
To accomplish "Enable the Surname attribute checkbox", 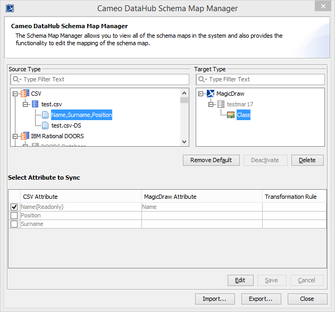I will (x=14, y=224).
